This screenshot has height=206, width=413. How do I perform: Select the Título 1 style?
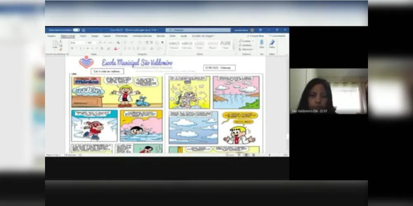tap(199, 45)
